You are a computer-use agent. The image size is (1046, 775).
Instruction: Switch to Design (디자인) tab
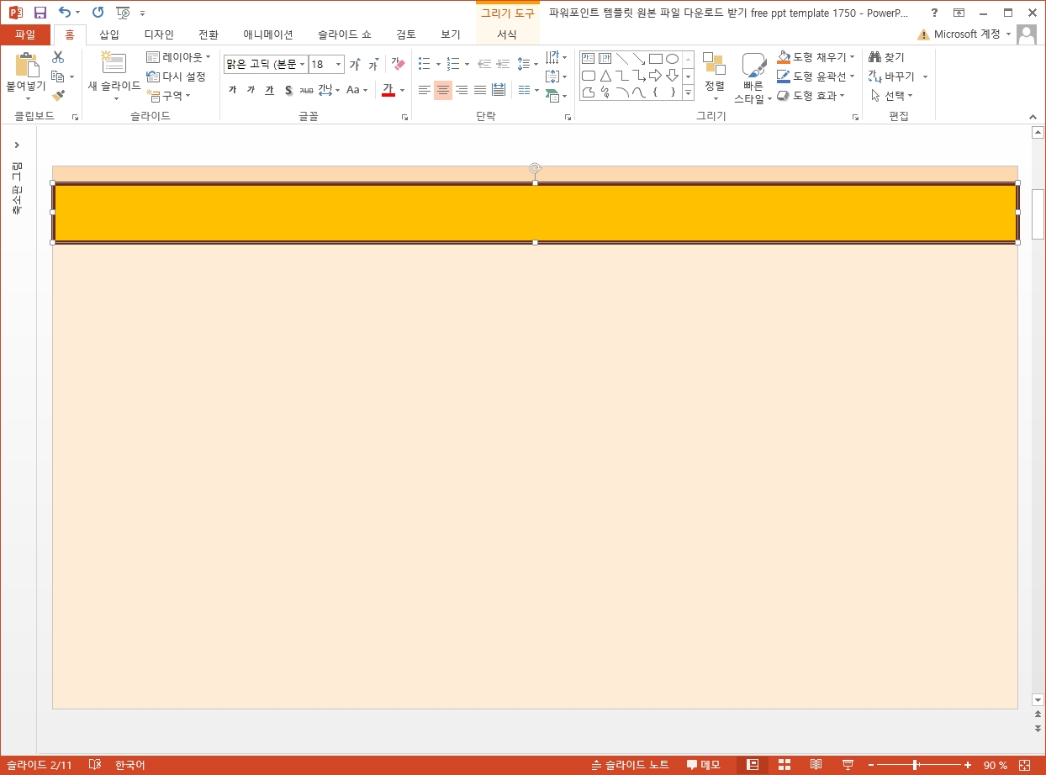coord(159,34)
